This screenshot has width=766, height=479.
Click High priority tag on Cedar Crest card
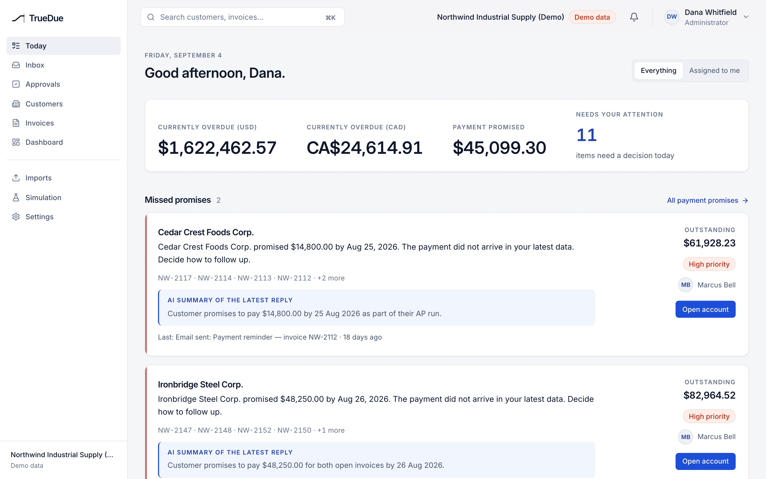pyautogui.click(x=709, y=264)
